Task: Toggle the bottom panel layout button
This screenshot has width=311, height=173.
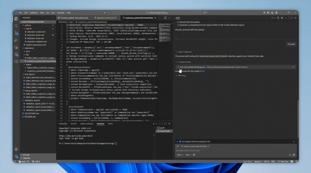Action: click(x=272, y=13)
